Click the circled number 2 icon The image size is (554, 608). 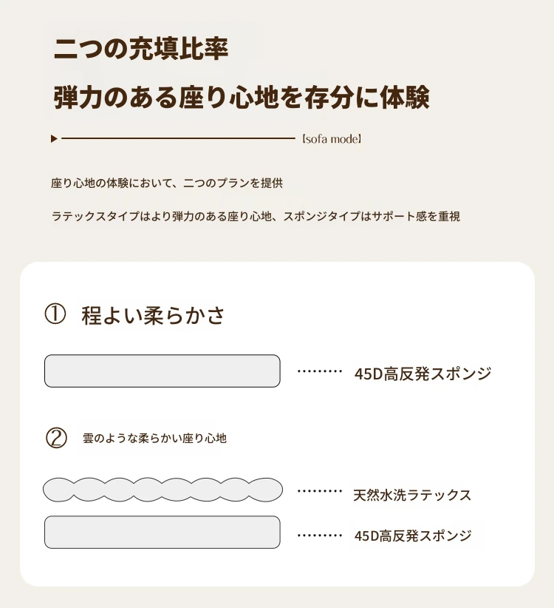(x=56, y=438)
